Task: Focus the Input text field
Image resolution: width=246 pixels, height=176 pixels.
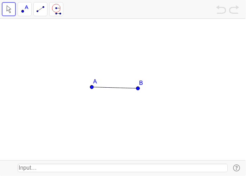Action: 123,168
